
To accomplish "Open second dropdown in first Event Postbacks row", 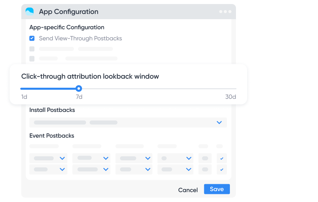I will 91,158.
